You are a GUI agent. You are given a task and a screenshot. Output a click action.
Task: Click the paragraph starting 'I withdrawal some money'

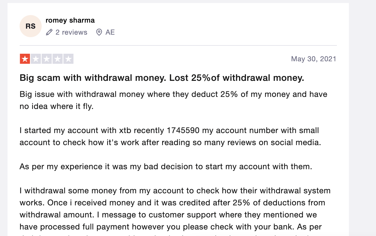pyautogui.click(x=175, y=209)
